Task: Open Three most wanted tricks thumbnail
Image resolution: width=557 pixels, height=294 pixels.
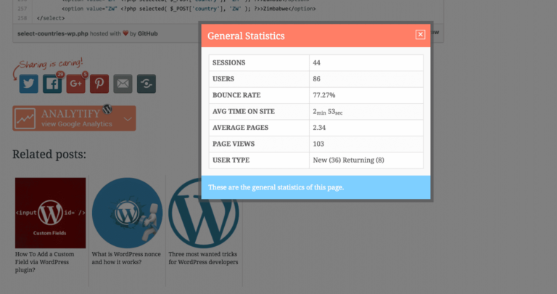Action: (204, 213)
